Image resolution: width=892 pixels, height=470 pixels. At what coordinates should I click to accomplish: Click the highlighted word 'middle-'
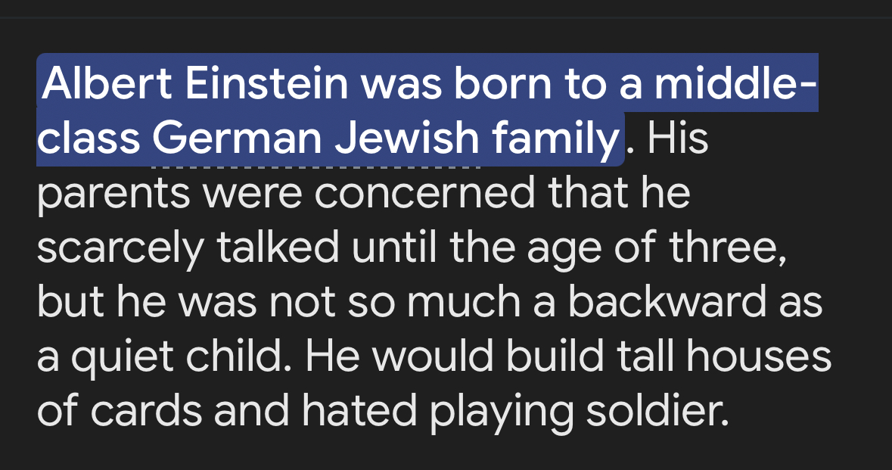735,83
